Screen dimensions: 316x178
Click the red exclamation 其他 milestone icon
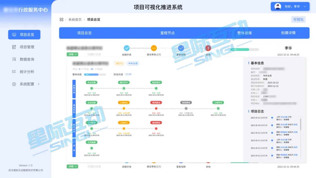208,48
